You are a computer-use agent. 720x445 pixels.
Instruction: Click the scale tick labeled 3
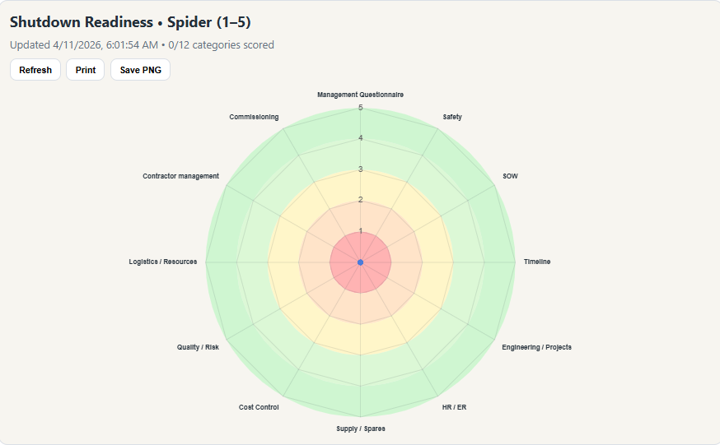point(361,169)
